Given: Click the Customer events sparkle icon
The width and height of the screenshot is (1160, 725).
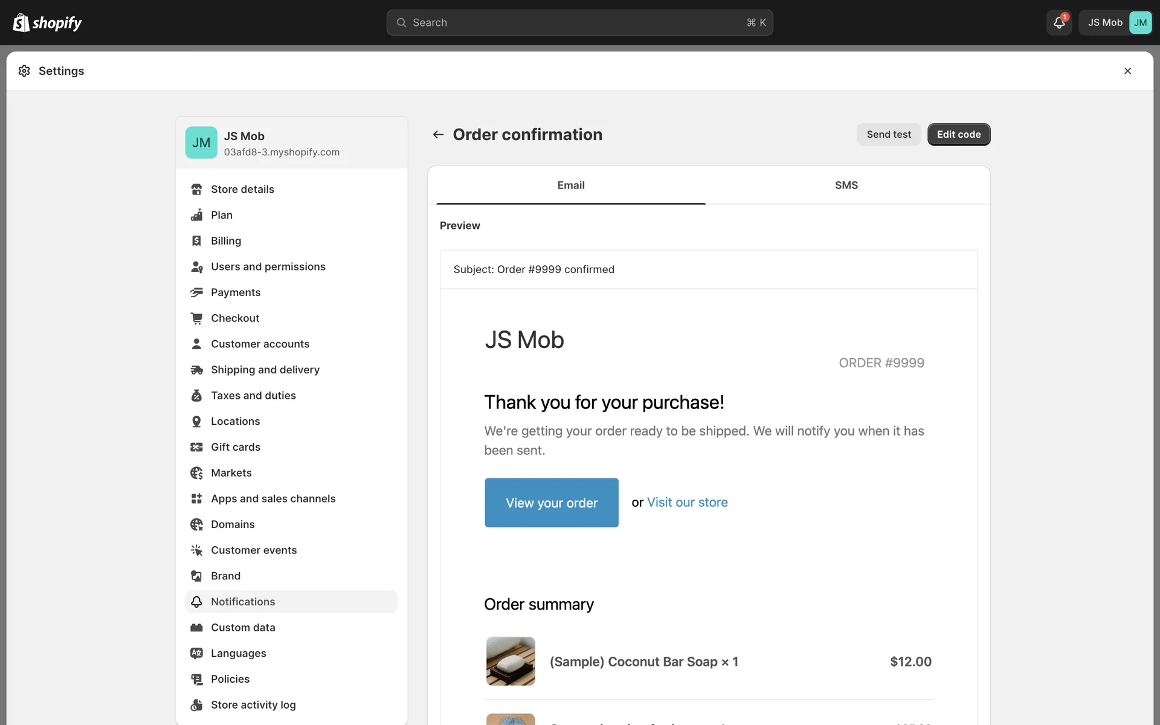Looking at the screenshot, I should [196, 550].
